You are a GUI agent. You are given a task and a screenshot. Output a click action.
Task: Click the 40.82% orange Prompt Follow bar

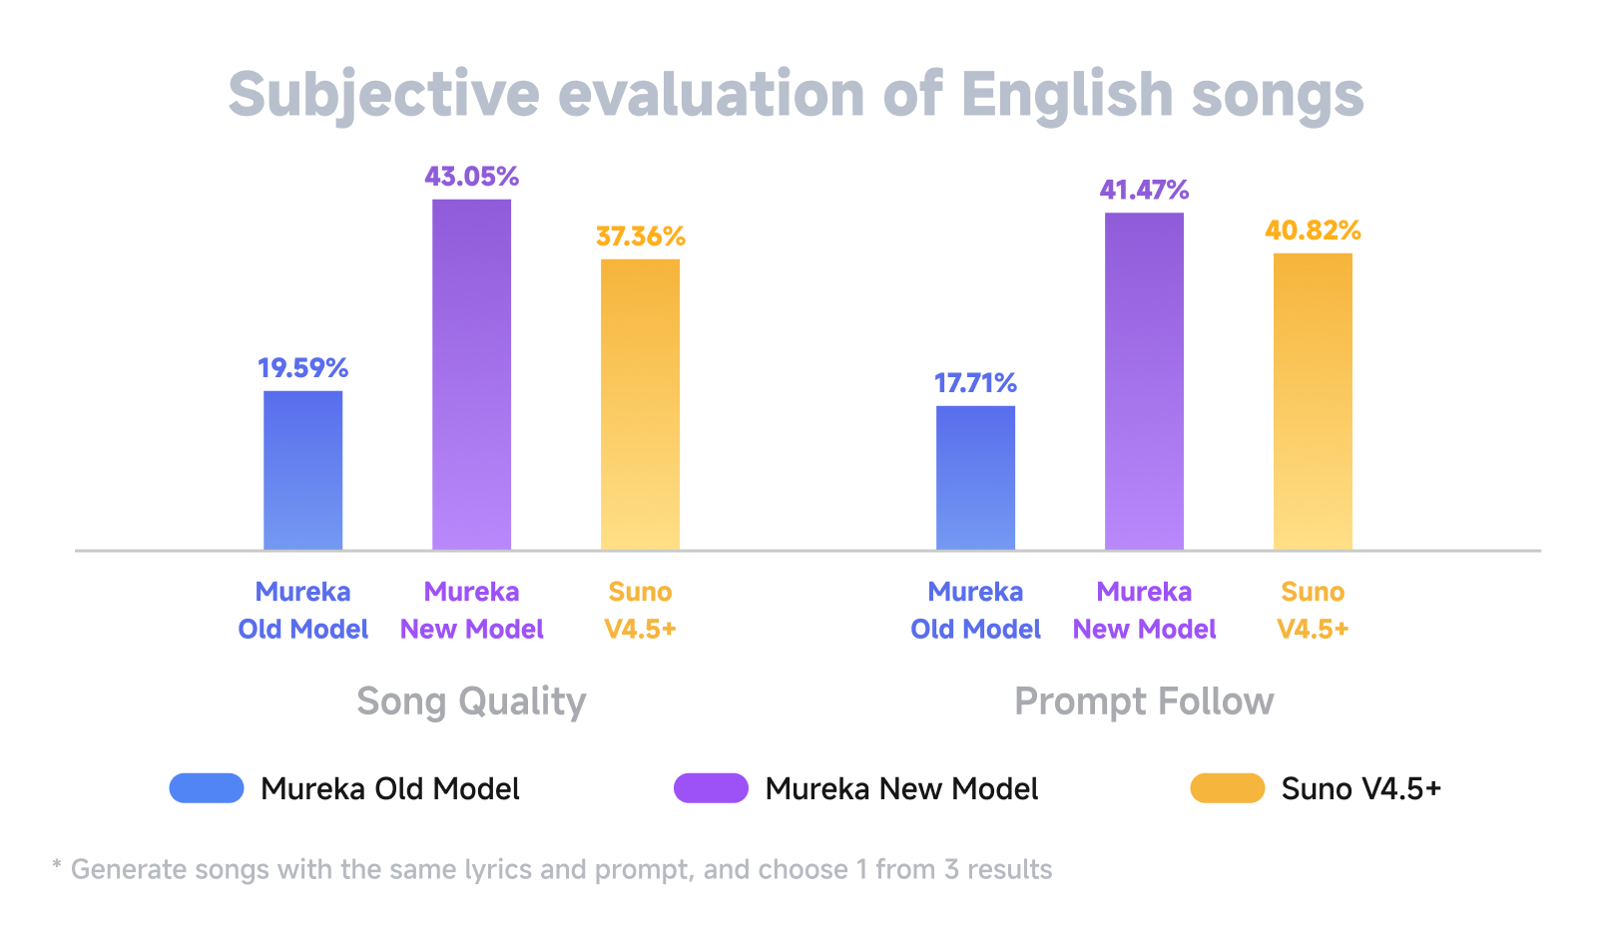tap(1313, 401)
